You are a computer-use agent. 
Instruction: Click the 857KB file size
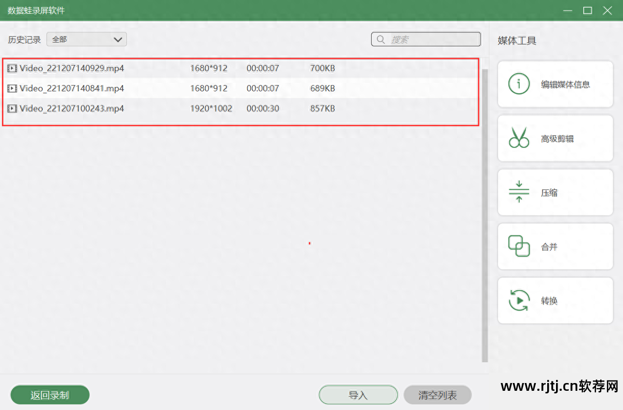click(322, 108)
